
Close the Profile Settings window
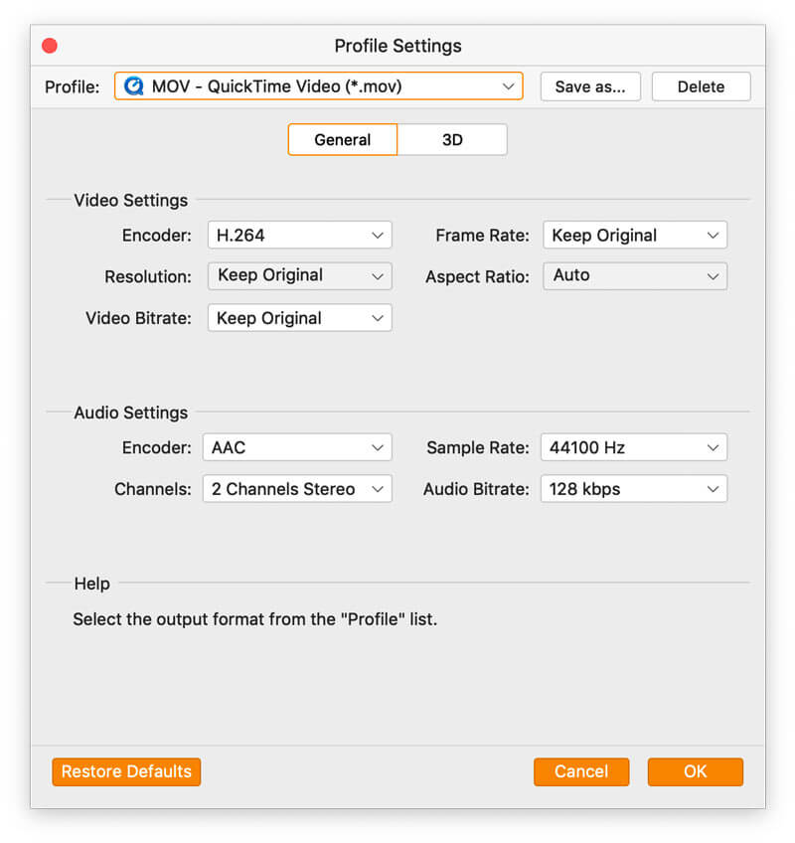pyautogui.click(x=49, y=46)
